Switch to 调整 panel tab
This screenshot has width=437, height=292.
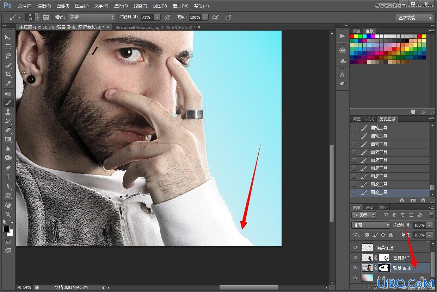357,119
